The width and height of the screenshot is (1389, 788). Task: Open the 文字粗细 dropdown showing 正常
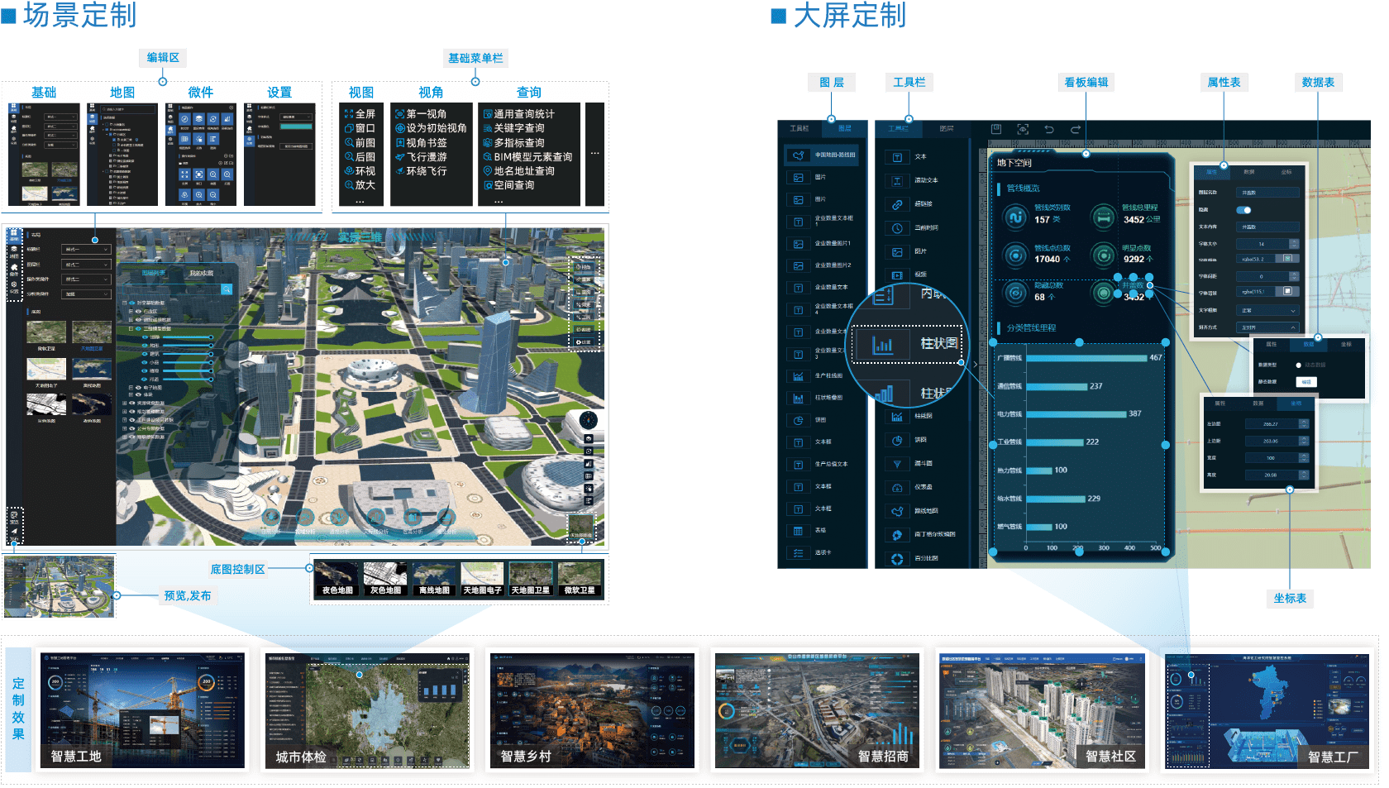(x=1267, y=311)
